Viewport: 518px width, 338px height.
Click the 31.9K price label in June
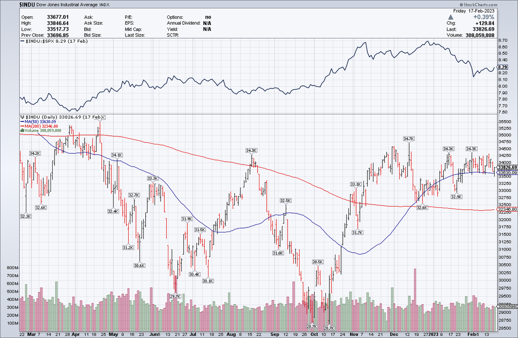click(x=186, y=219)
